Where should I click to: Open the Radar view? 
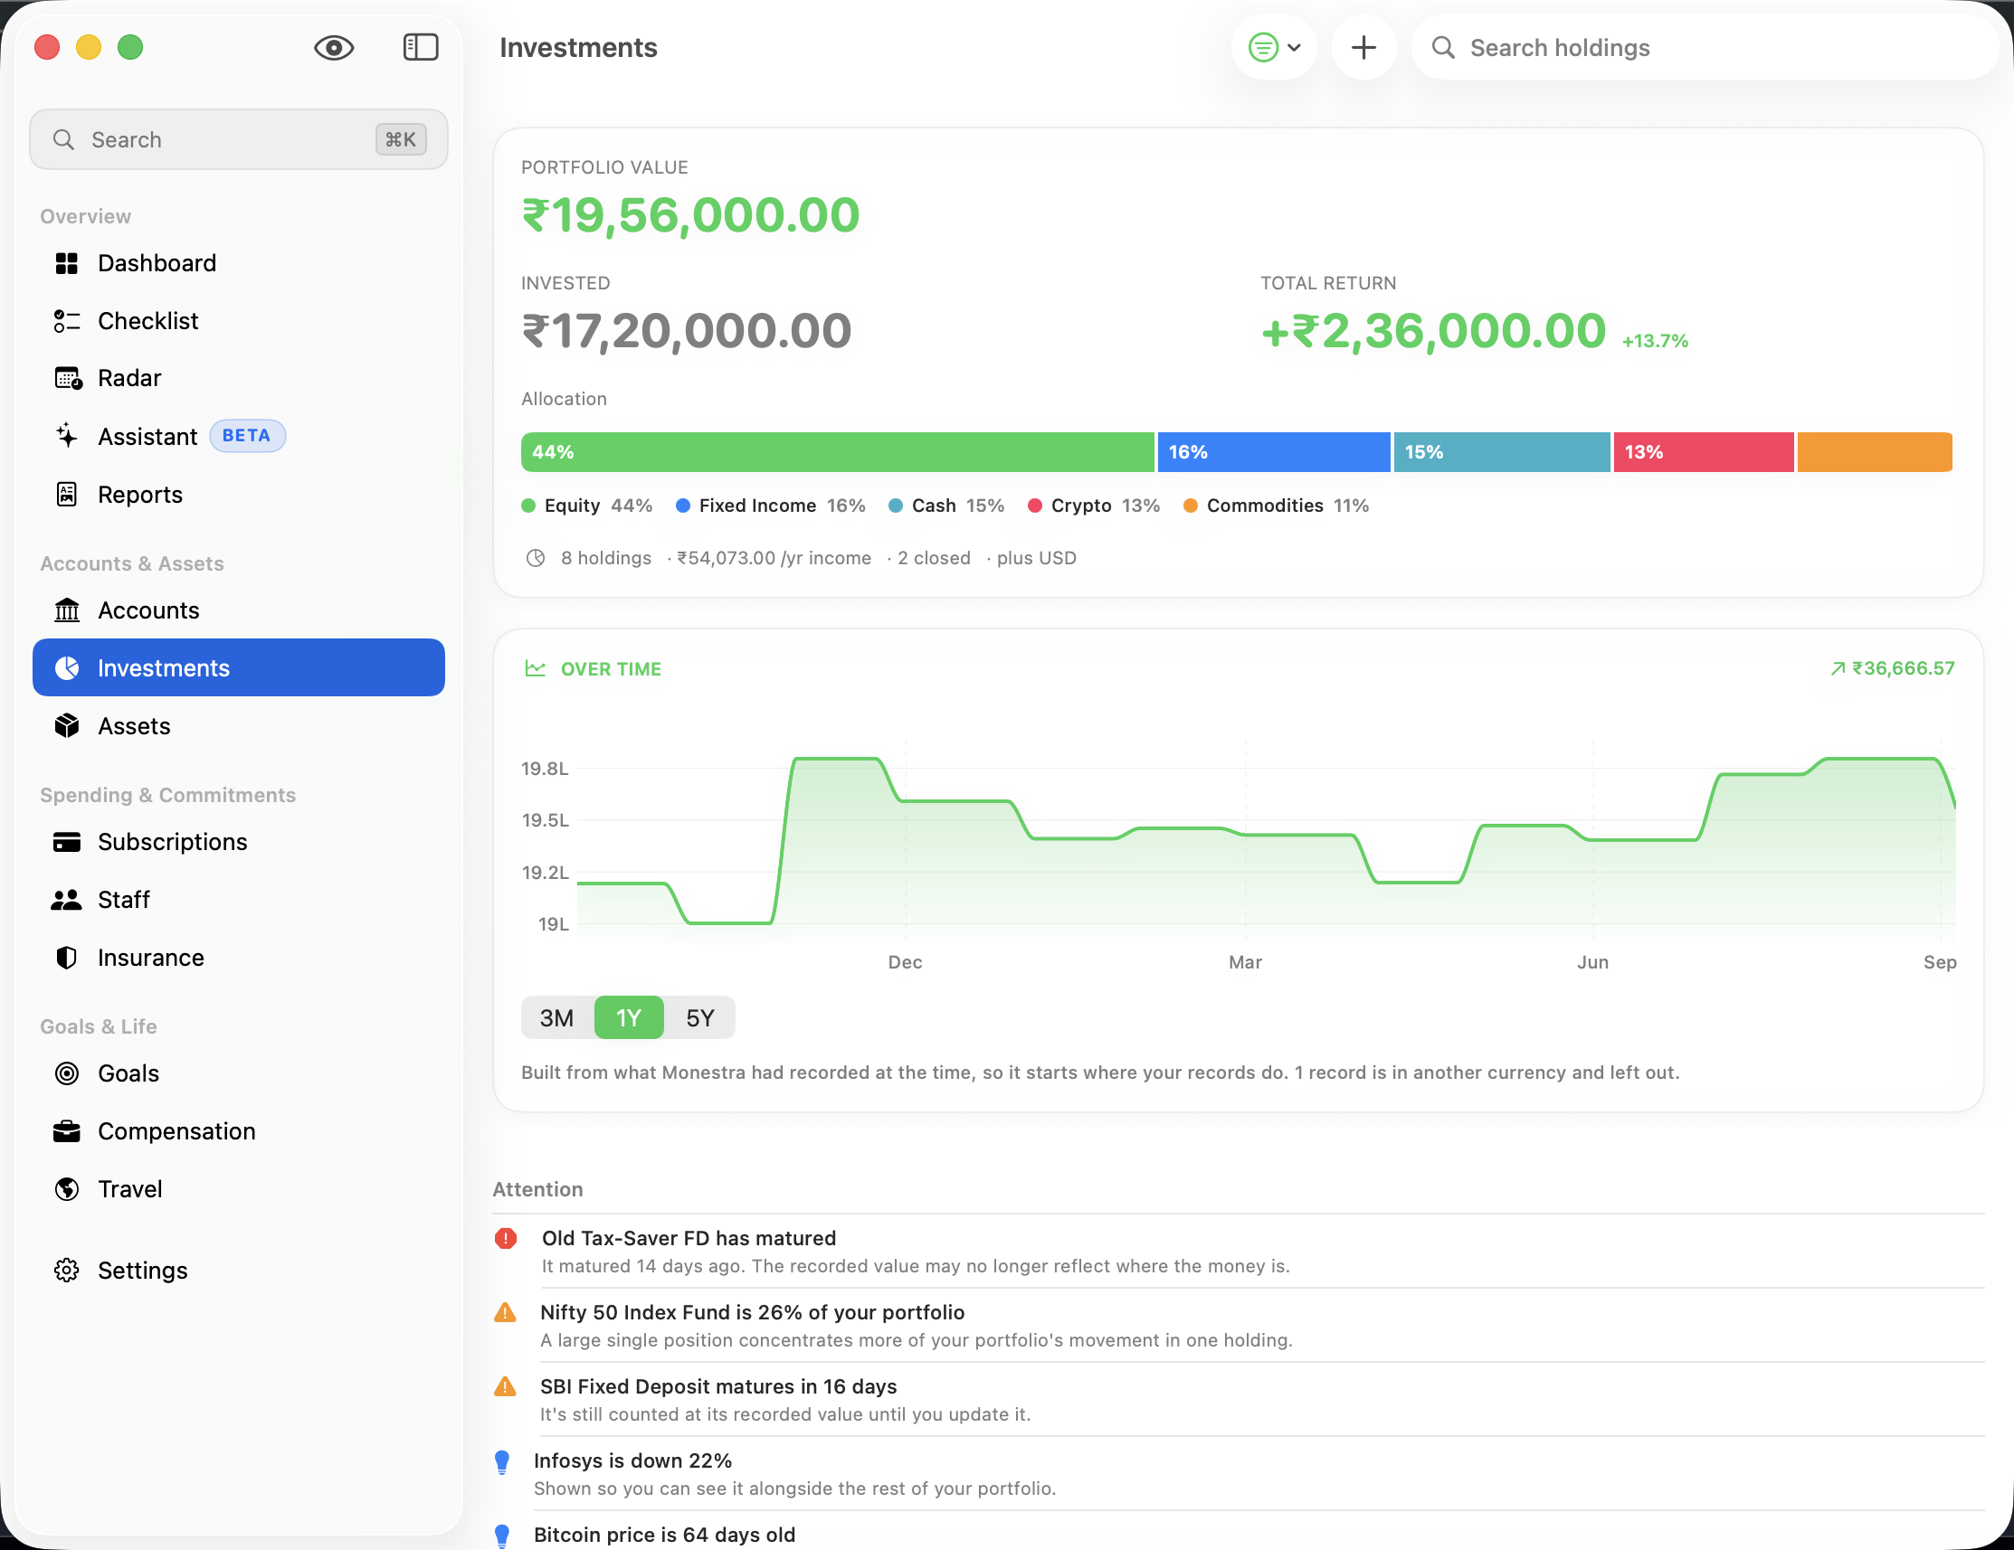coord(239,379)
